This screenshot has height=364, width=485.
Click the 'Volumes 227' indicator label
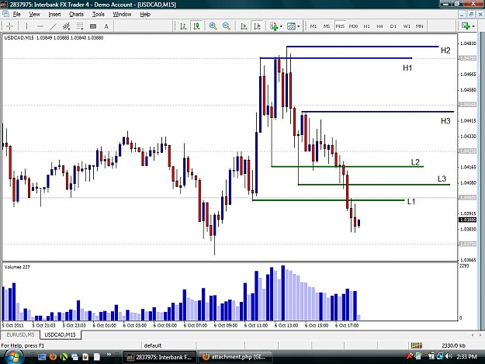[x=17, y=267]
